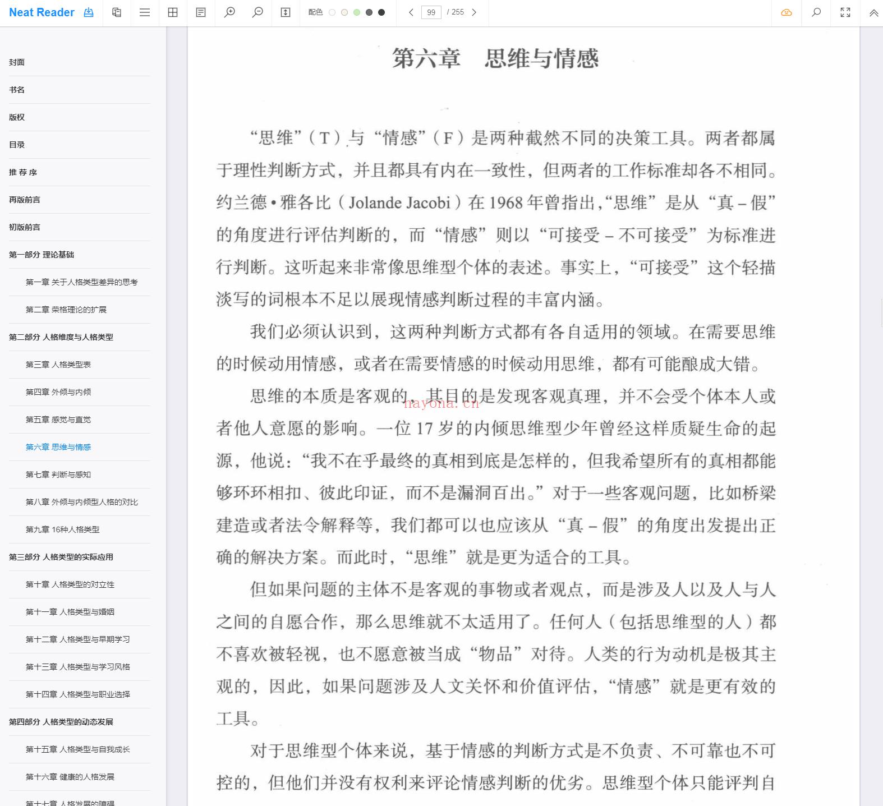Select the beige color theme
Viewport: 883px width, 806px height.
pyautogui.click(x=344, y=12)
